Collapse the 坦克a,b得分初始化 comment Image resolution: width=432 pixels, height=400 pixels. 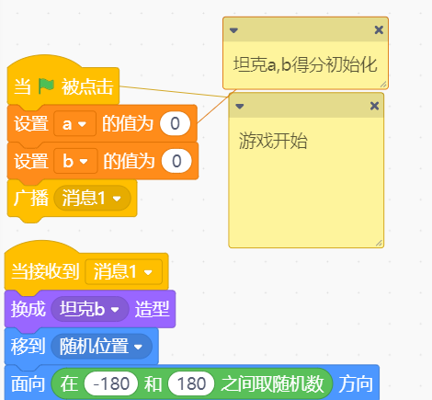tap(233, 30)
